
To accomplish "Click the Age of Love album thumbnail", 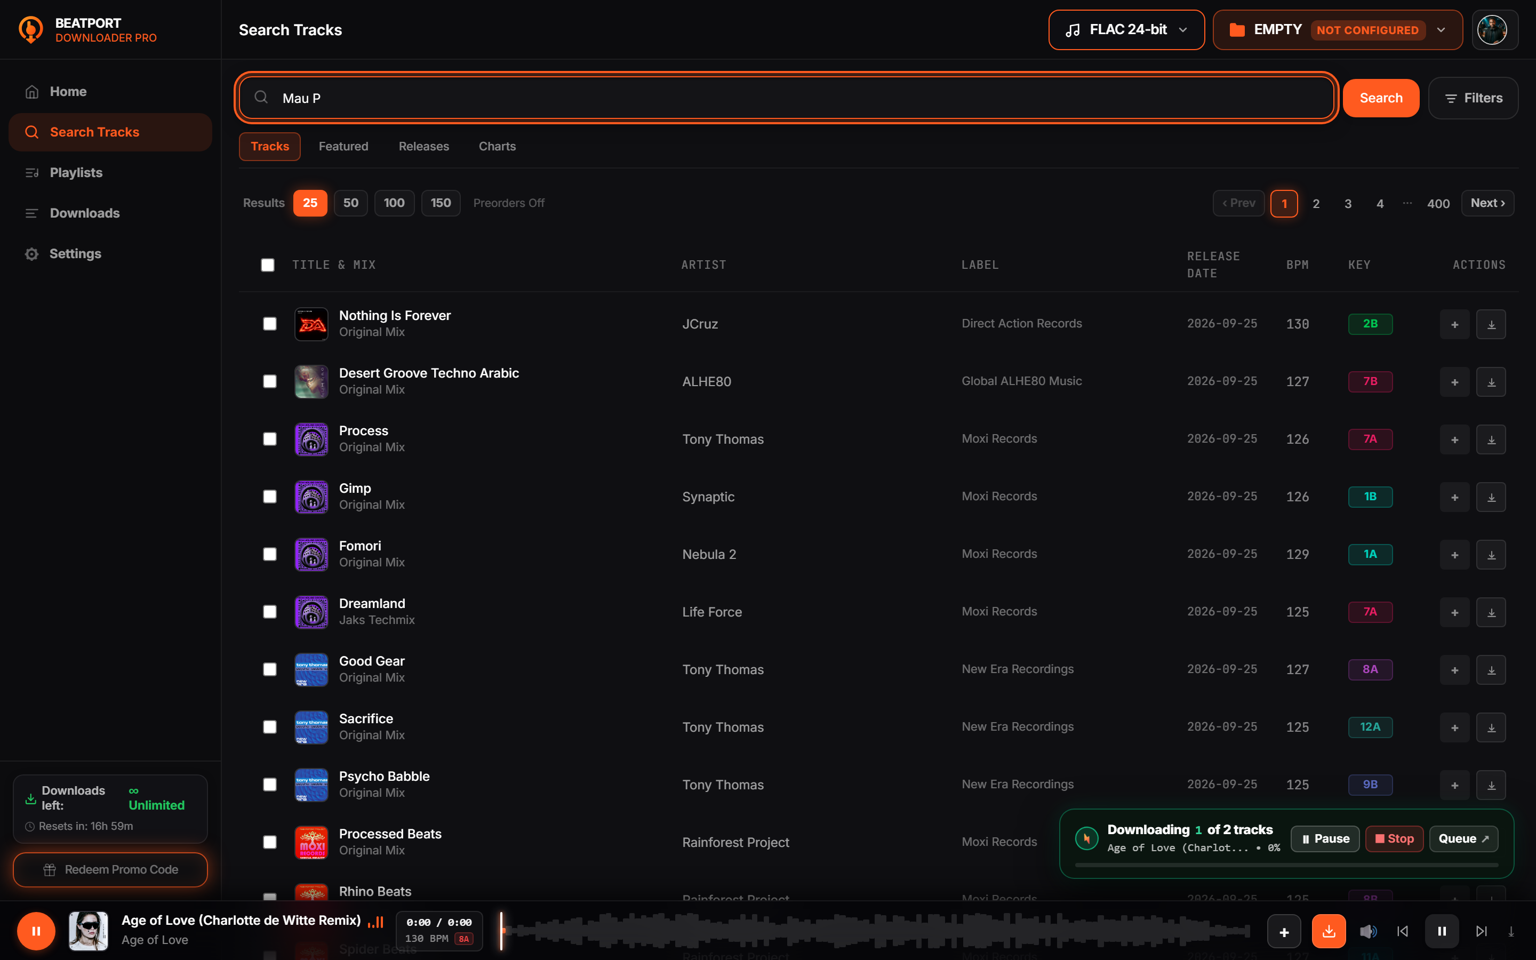I will (x=88, y=931).
